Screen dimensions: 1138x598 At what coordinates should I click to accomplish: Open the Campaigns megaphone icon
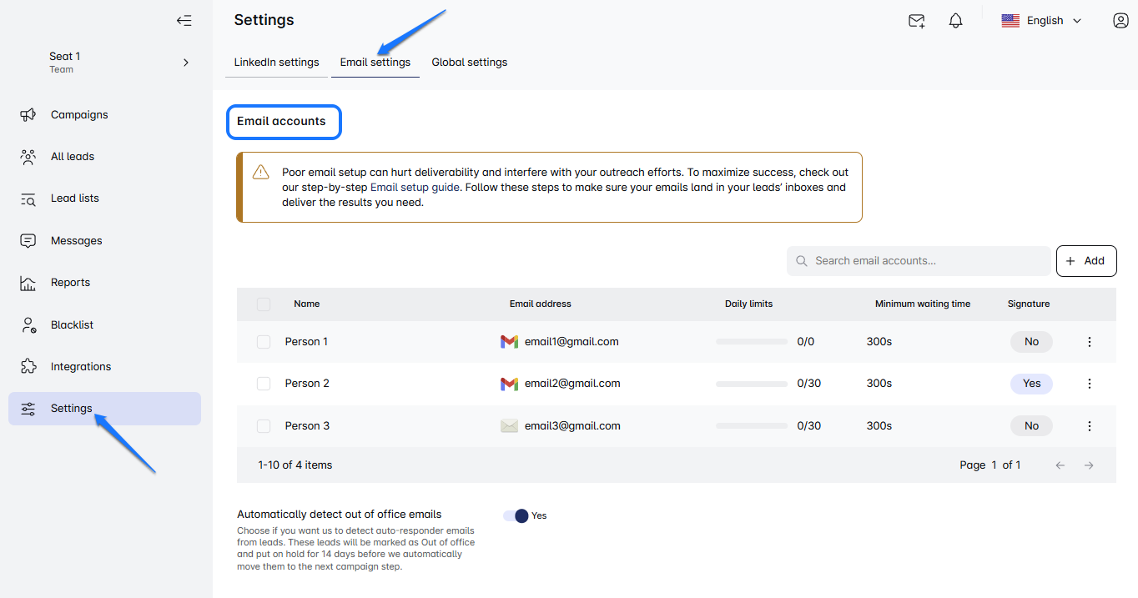coord(28,115)
